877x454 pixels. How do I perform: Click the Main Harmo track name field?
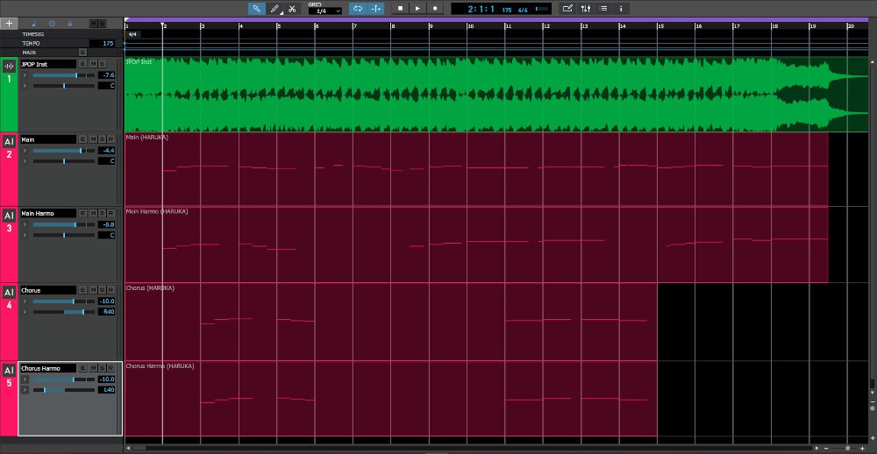coord(48,213)
